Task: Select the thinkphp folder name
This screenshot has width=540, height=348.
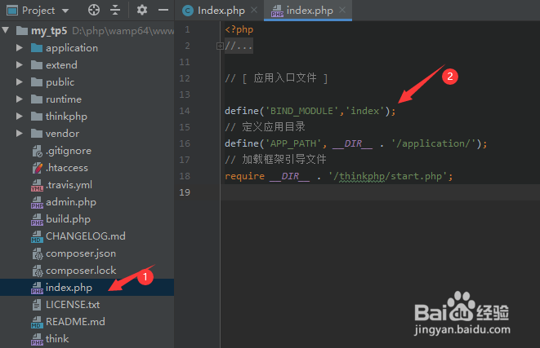Action: (x=66, y=117)
